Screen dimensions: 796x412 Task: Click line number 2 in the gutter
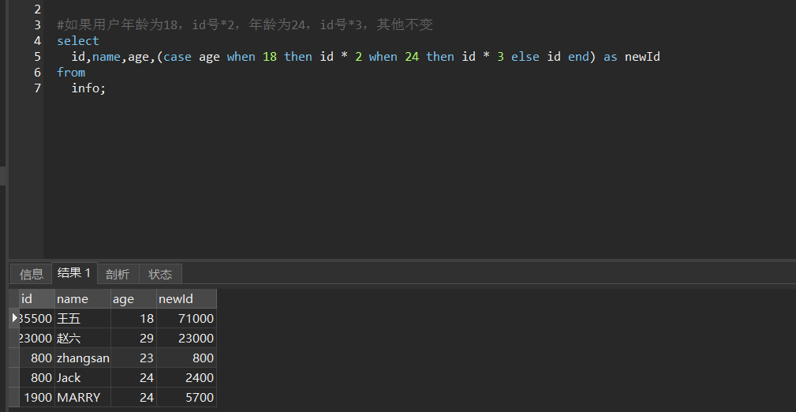[38, 9]
